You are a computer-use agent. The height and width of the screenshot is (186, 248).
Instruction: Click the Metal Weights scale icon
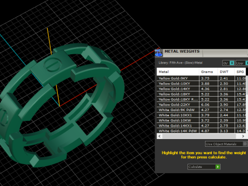[159, 53]
